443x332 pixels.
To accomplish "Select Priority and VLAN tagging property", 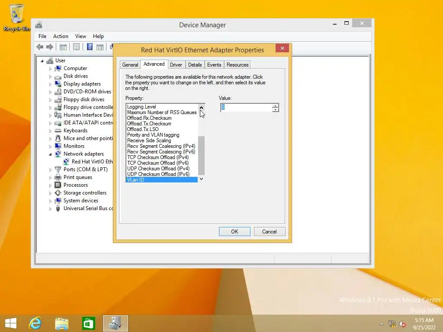I will pyautogui.click(x=162, y=135).
